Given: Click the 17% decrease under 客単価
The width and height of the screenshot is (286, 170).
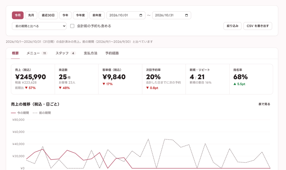Looking at the screenshot, I should [x=108, y=84].
